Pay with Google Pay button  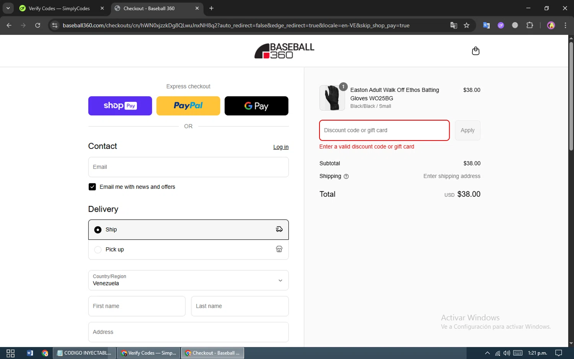256,106
